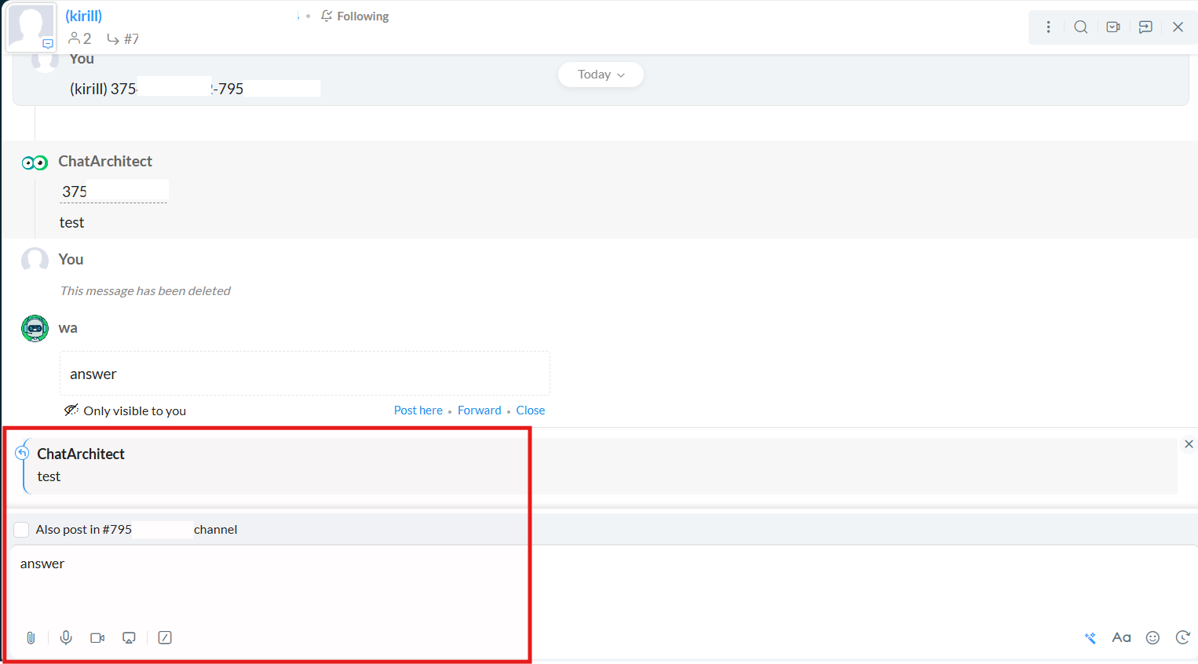The width and height of the screenshot is (1198, 664).
Task: Toggle the Aa text formatting bar
Action: pyautogui.click(x=1121, y=638)
